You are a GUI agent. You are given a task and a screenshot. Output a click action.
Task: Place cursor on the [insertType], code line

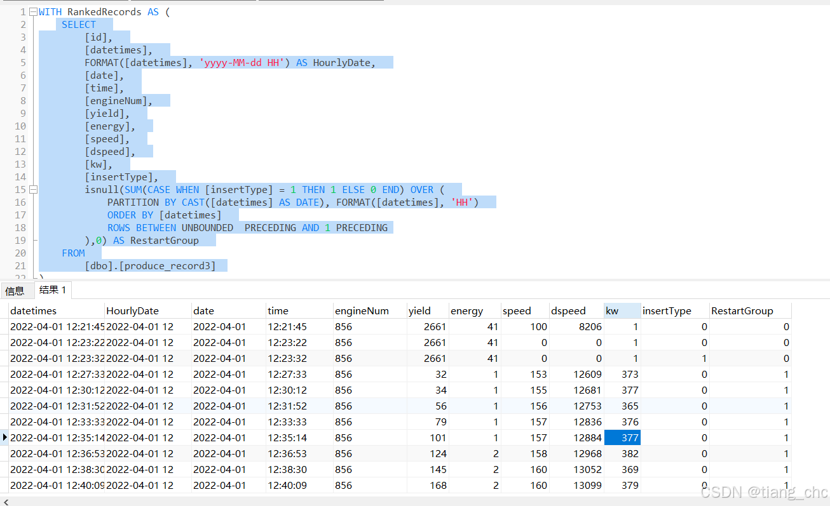click(121, 177)
